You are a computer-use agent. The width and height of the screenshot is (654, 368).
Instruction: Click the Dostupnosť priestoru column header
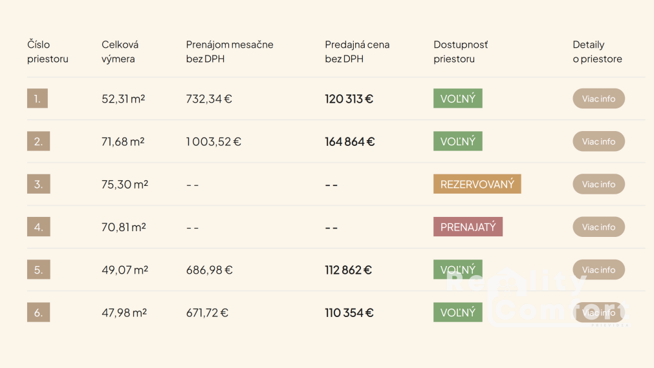tap(461, 52)
